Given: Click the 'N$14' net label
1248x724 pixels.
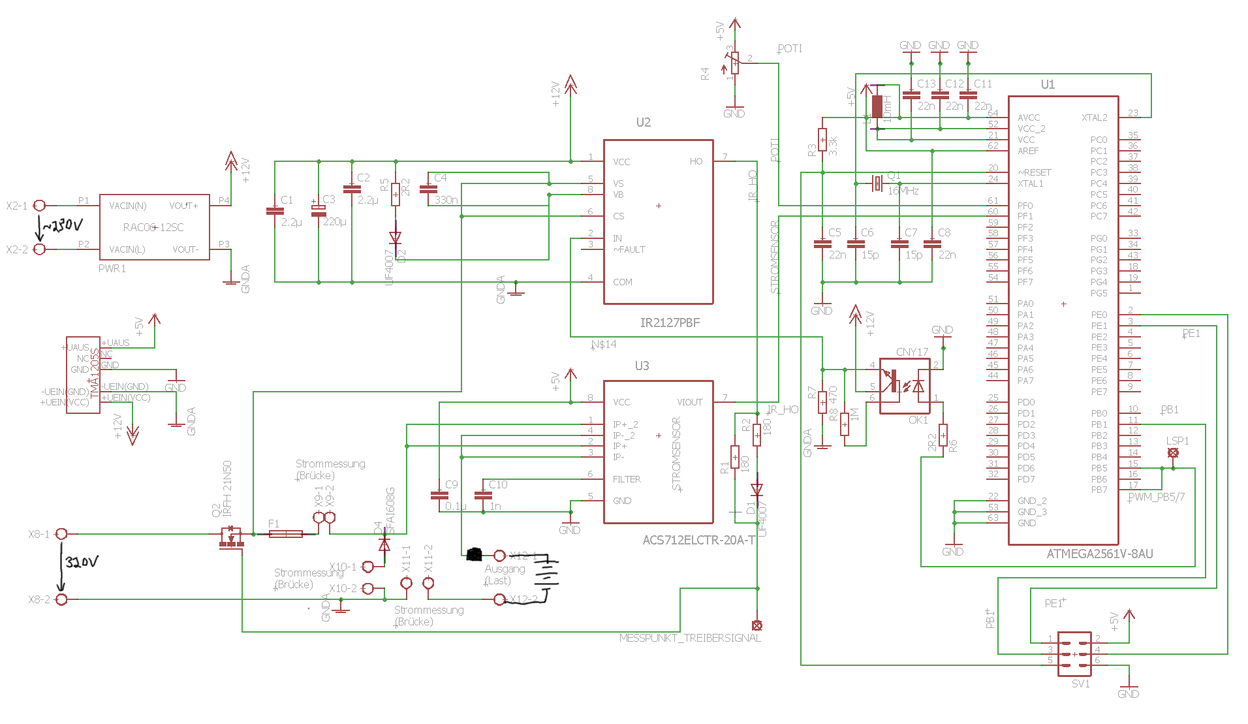Looking at the screenshot, I should [x=604, y=344].
